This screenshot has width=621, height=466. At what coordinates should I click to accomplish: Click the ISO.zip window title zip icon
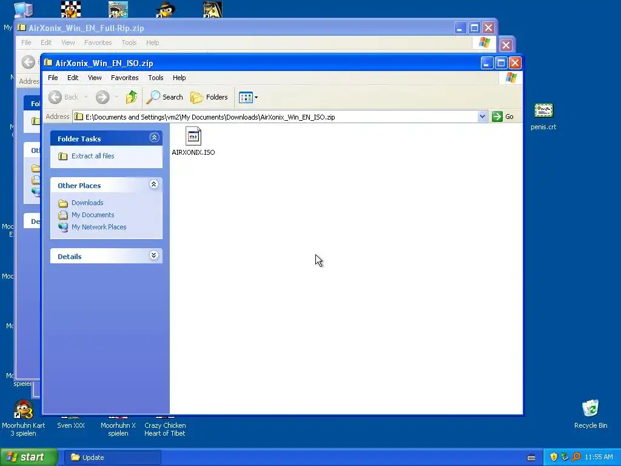[49, 62]
